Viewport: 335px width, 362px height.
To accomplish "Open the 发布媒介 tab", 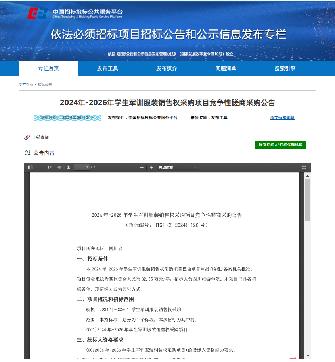I will tap(167, 68).
